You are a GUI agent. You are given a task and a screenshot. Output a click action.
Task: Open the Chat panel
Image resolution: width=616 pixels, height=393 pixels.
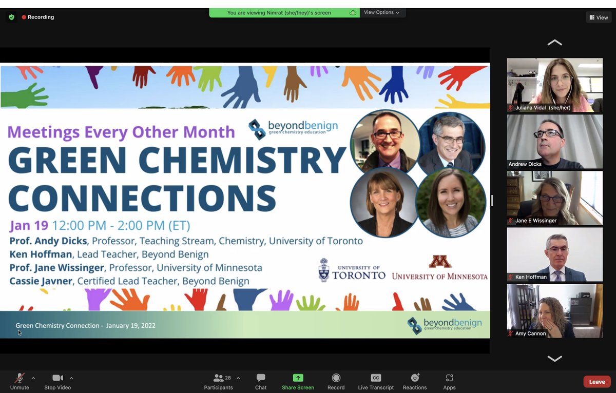click(261, 381)
